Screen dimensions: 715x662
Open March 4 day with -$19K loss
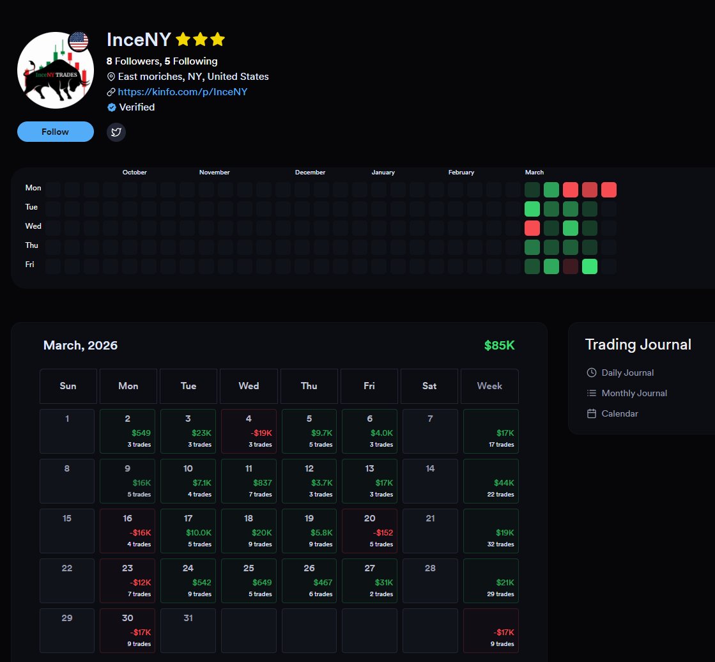249,431
